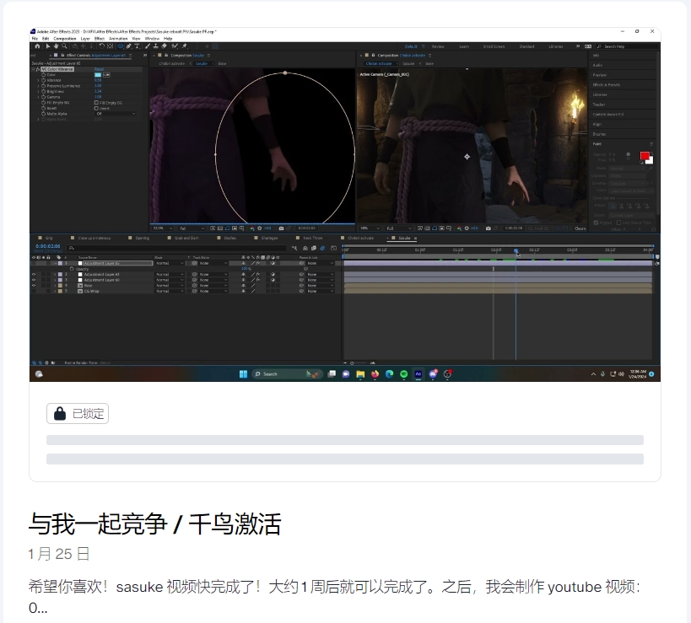Open post title 与我一起竞争 / 千鸟激活
This screenshot has width=691, height=623.
(154, 524)
